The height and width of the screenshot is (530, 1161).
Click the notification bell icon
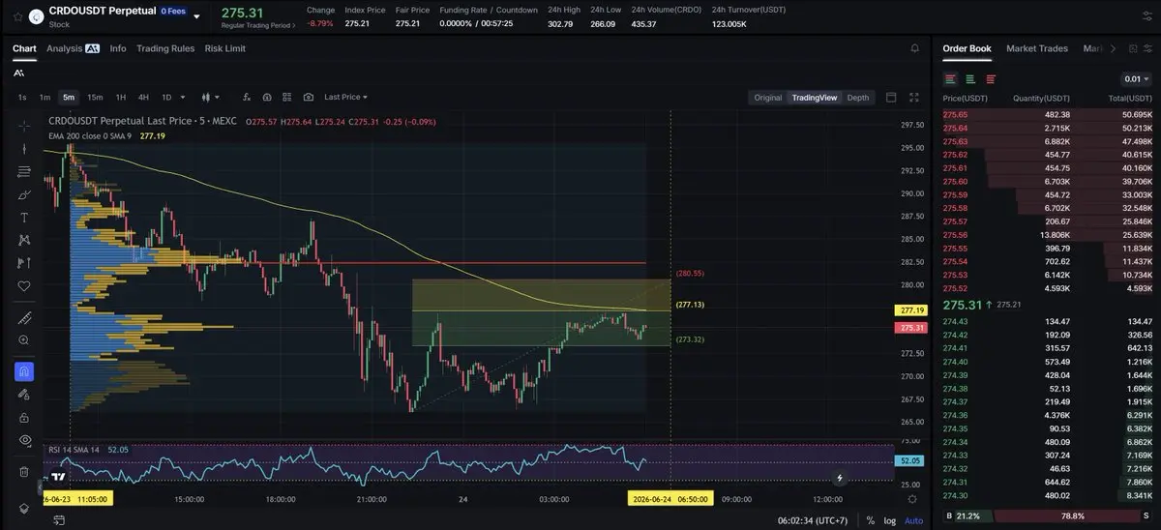915,48
